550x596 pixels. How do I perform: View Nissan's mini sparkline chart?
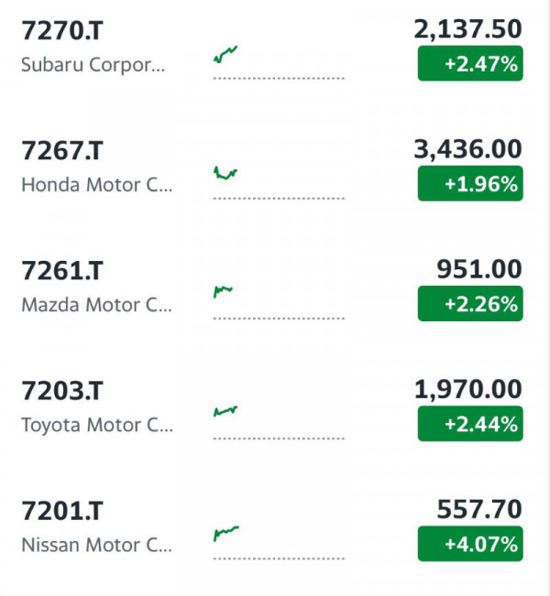(x=279, y=542)
